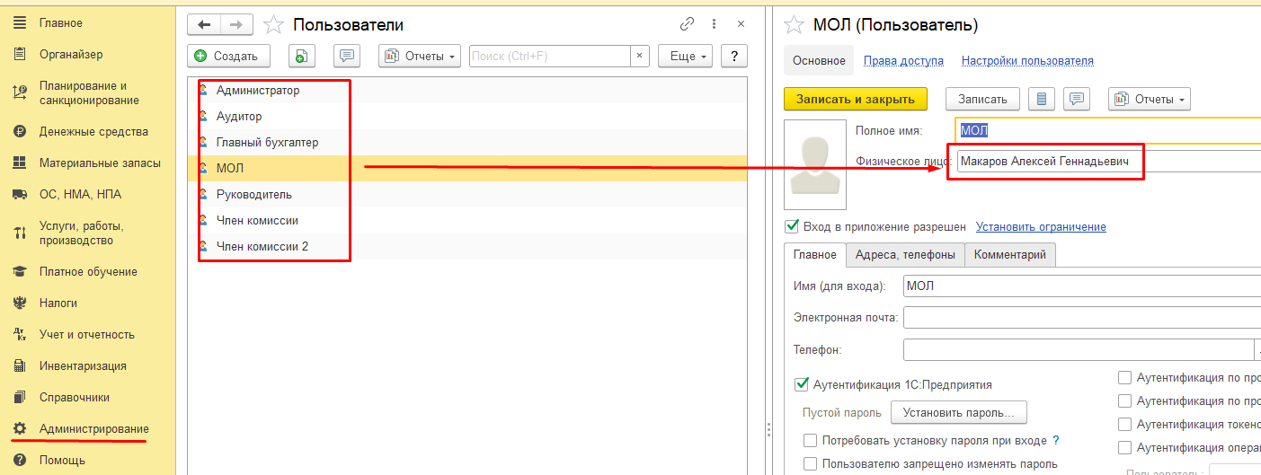Open the Еще dropdown menu
The image size is (1261, 475).
tap(685, 56)
